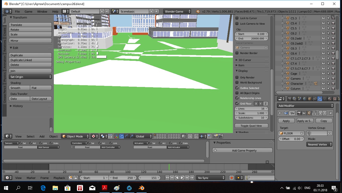
Task: Open Nearest Vertex mode dropdown
Action: click(x=319, y=144)
